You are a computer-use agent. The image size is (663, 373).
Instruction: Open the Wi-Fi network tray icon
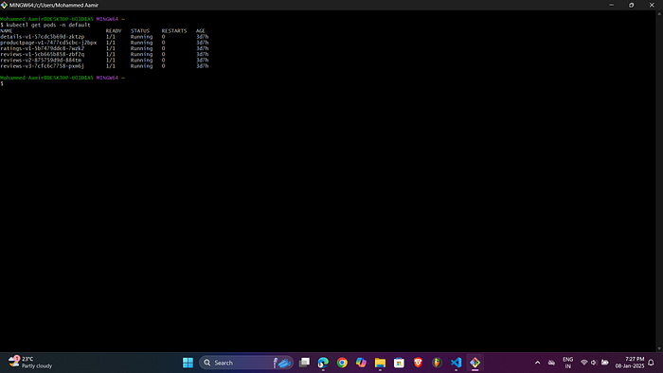click(x=584, y=363)
